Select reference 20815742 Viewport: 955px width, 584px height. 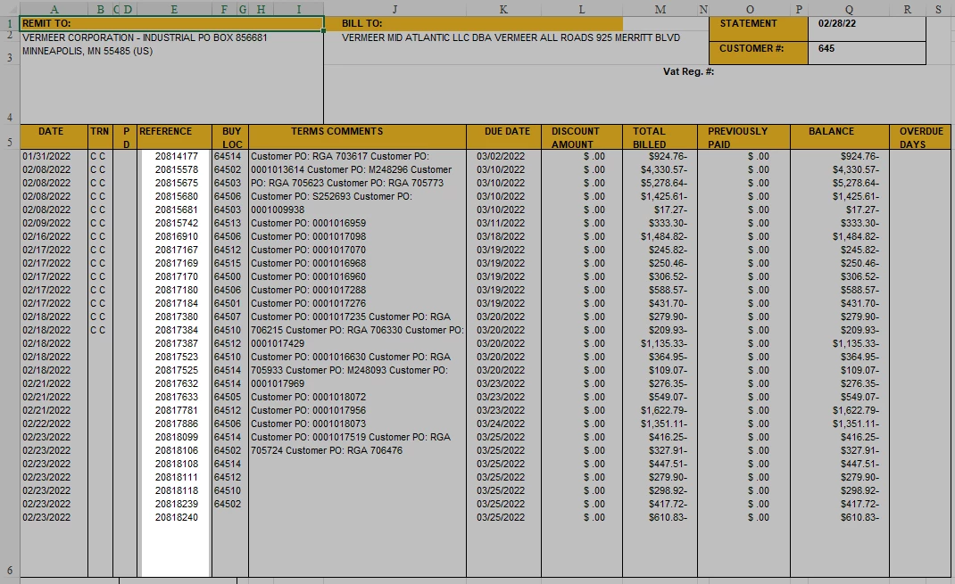(177, 223)
